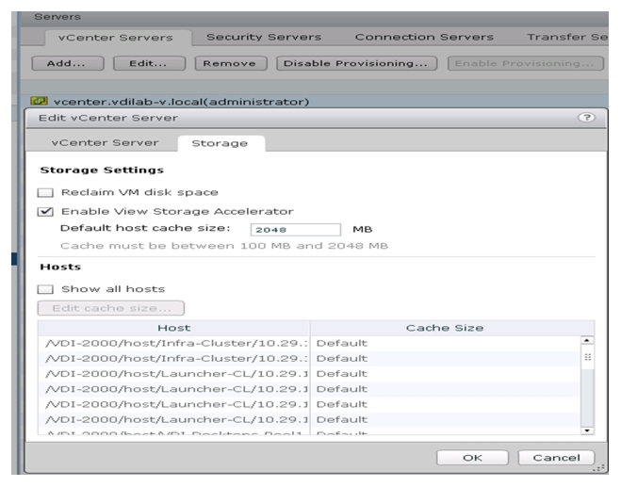Sort by the Host column header
Viewport: 621px width, 487px height.
click(x=174, y=328)
